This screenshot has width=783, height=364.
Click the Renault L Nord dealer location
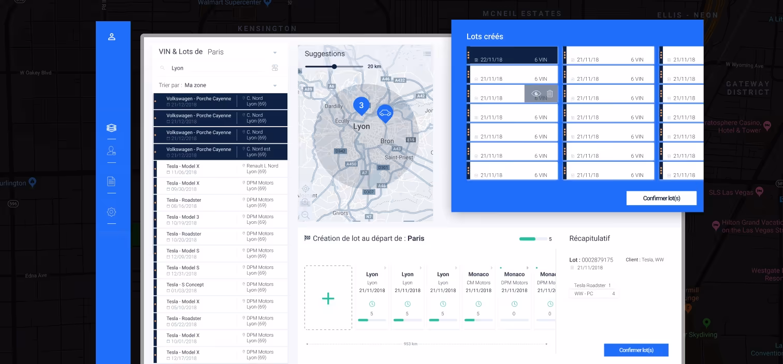click(x=262, y=166)
